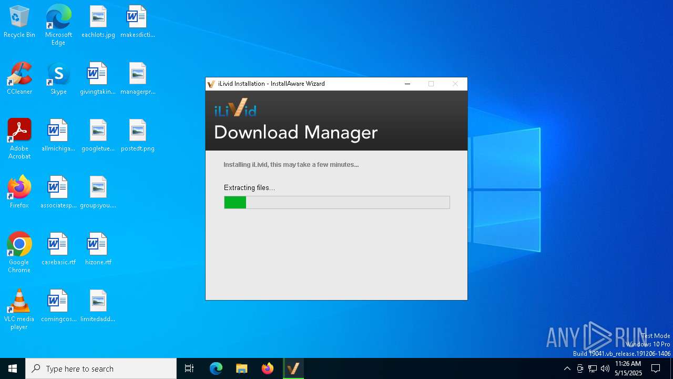Select the Firefox desktop shortcut
The height and width of the screenshot is (379, 673).
click(x=19, y=192)
